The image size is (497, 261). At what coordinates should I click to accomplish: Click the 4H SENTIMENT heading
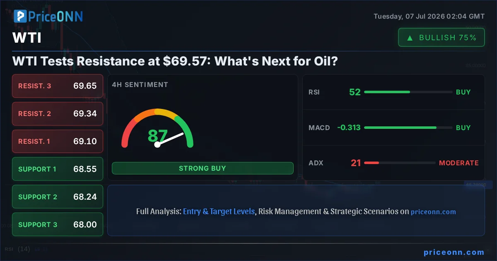click(140, 85)
